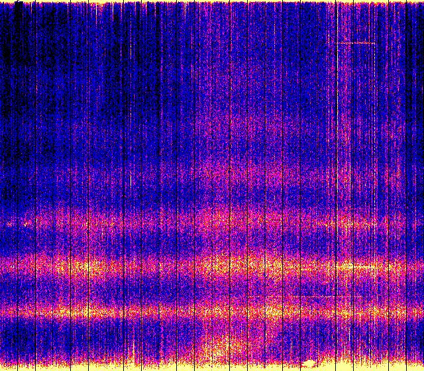The height and width of the screenshot is (371, 424).
Task: Click the thin dark horizontal line between bands
Action: coord(318,295)
